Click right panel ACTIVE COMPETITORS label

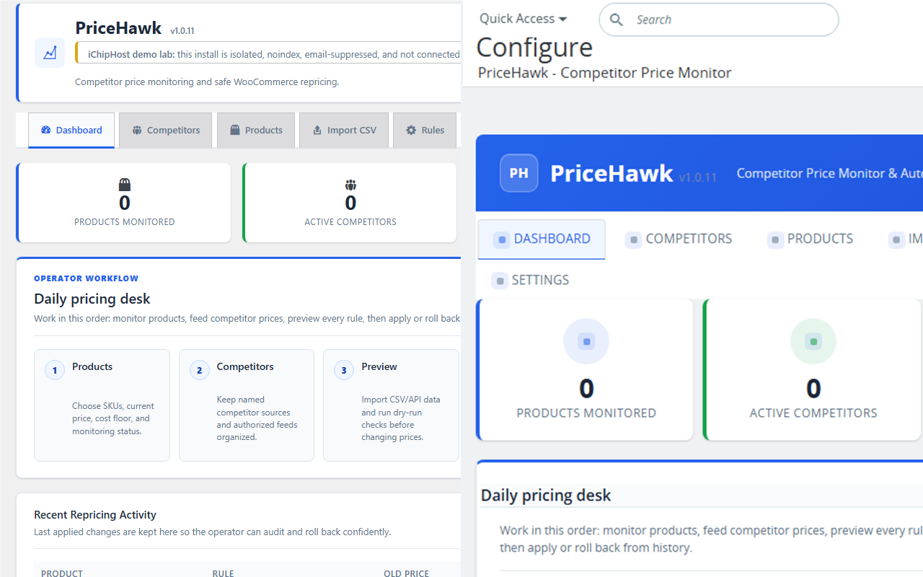(813, 413)
